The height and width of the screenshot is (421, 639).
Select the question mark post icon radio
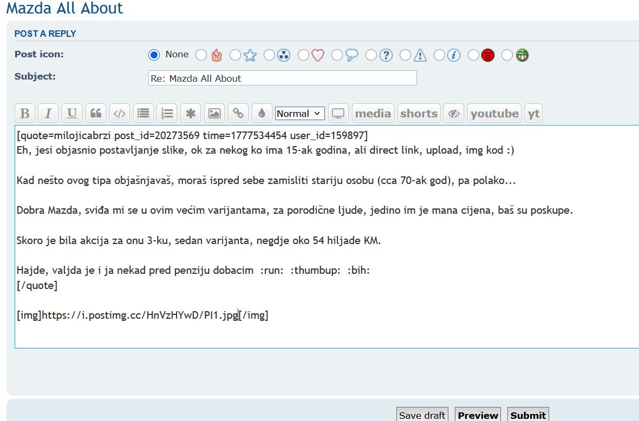[x=371, y=55]
